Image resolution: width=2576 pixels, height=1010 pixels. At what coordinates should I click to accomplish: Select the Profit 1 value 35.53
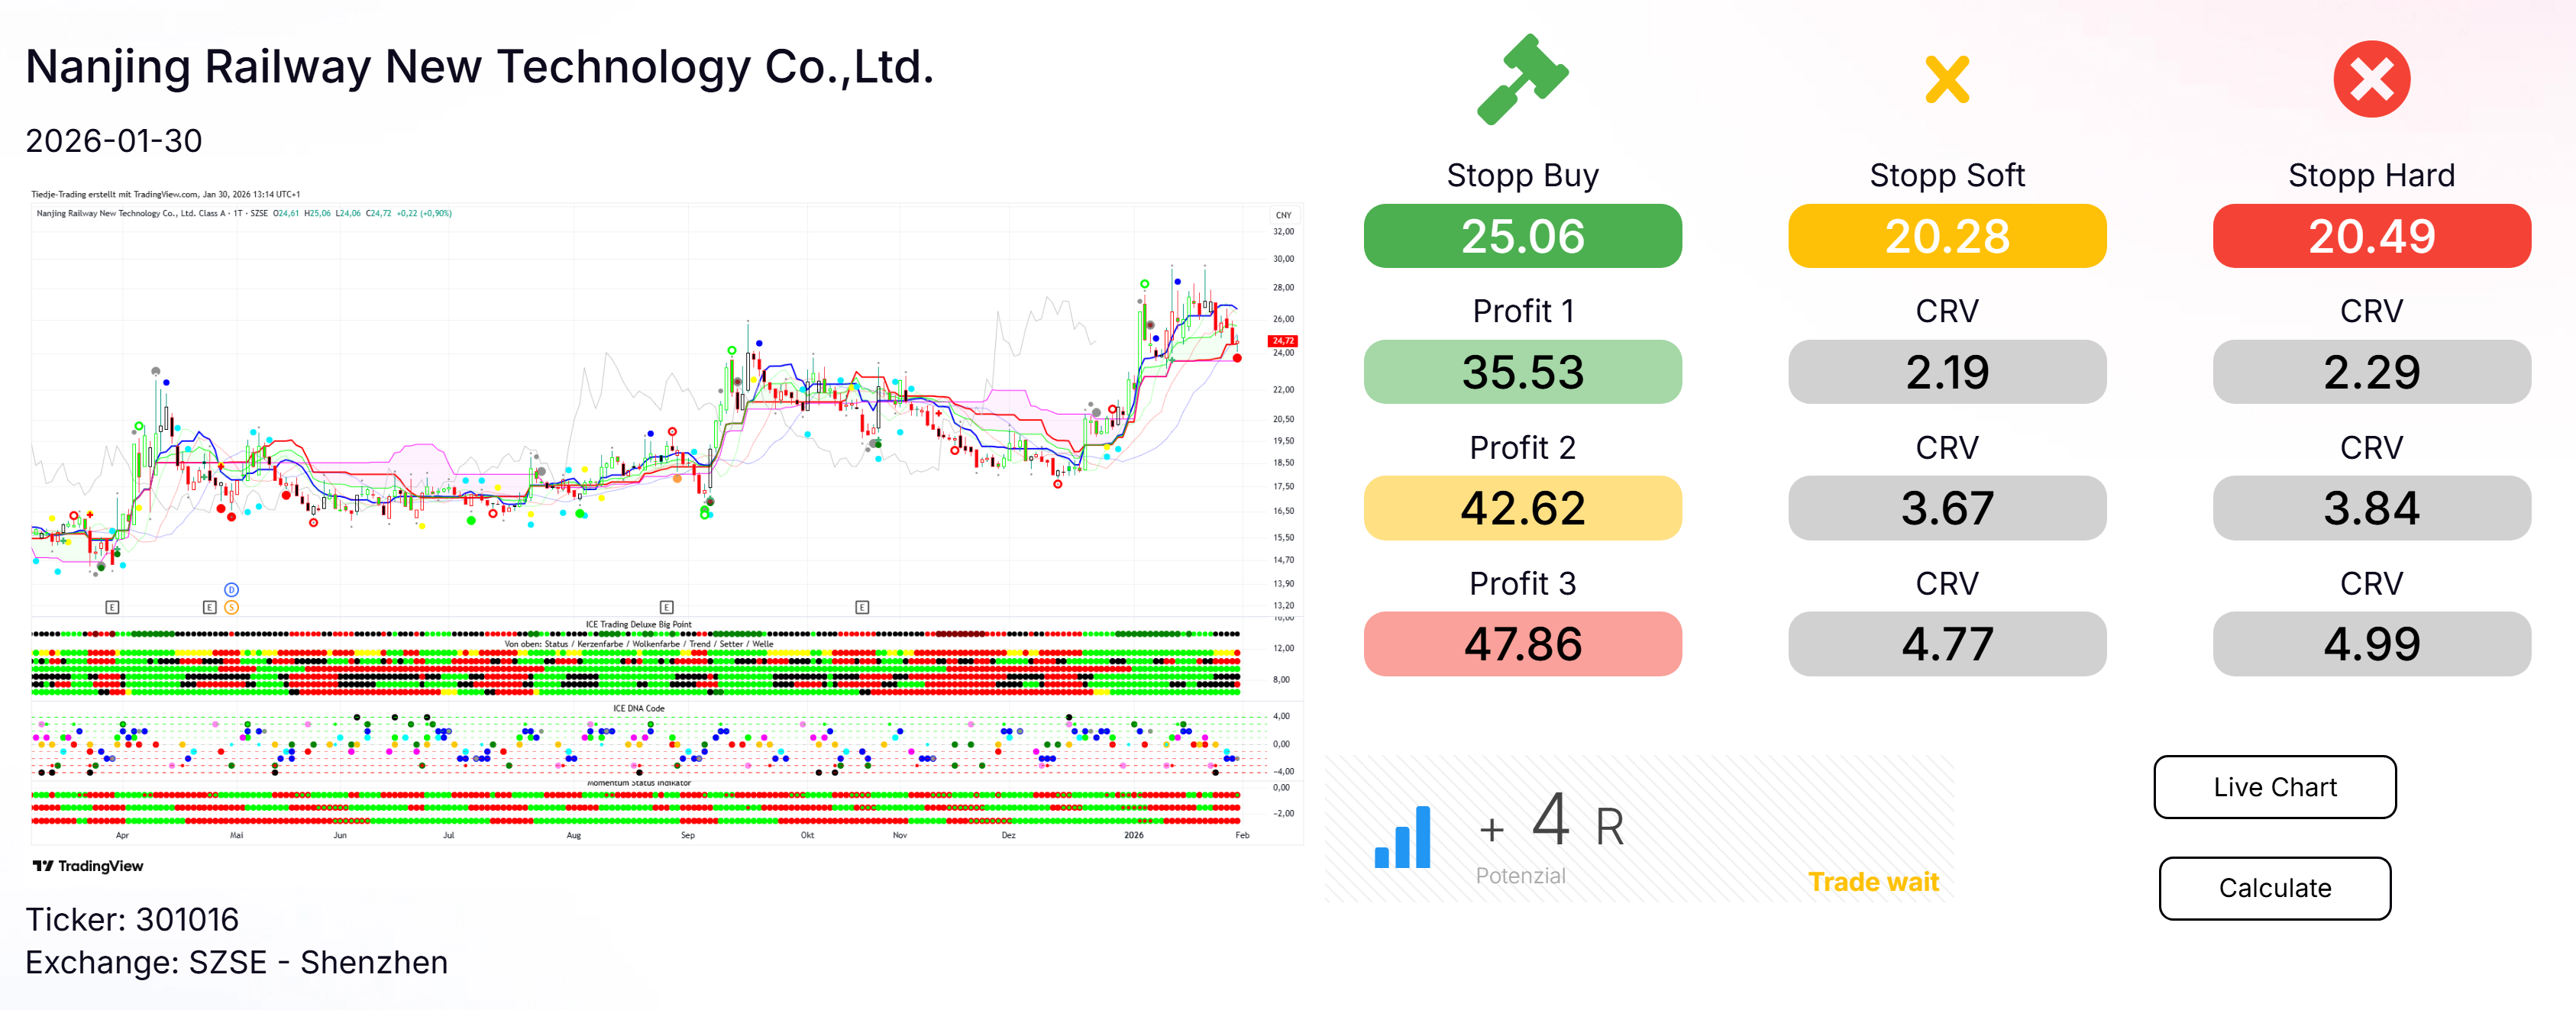point(1522,372)
